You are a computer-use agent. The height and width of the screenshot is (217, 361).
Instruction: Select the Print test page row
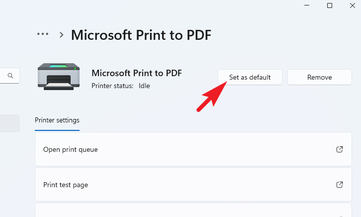pyautogui.click(x=193, y=185)
